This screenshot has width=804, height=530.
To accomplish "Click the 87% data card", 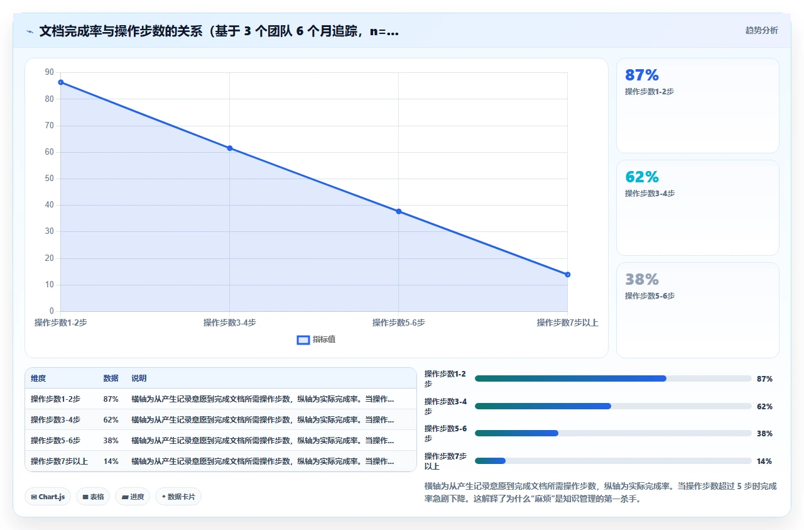I will click(698, 106).
